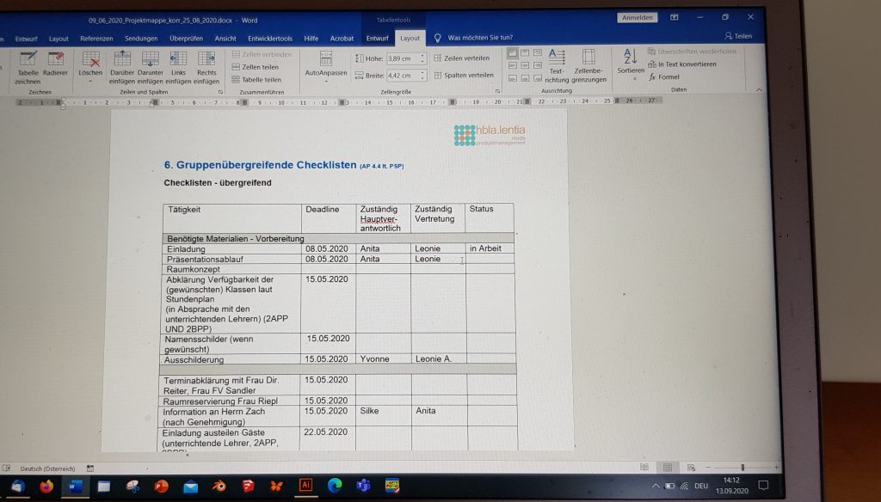Align cell text top center
This screenshot has width=881, height=502.
tap(525, 53)
